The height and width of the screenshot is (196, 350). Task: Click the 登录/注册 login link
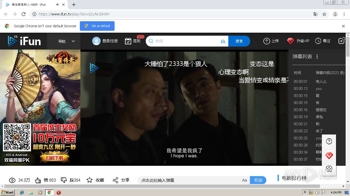pyautogui.click(x=110, y=41)
